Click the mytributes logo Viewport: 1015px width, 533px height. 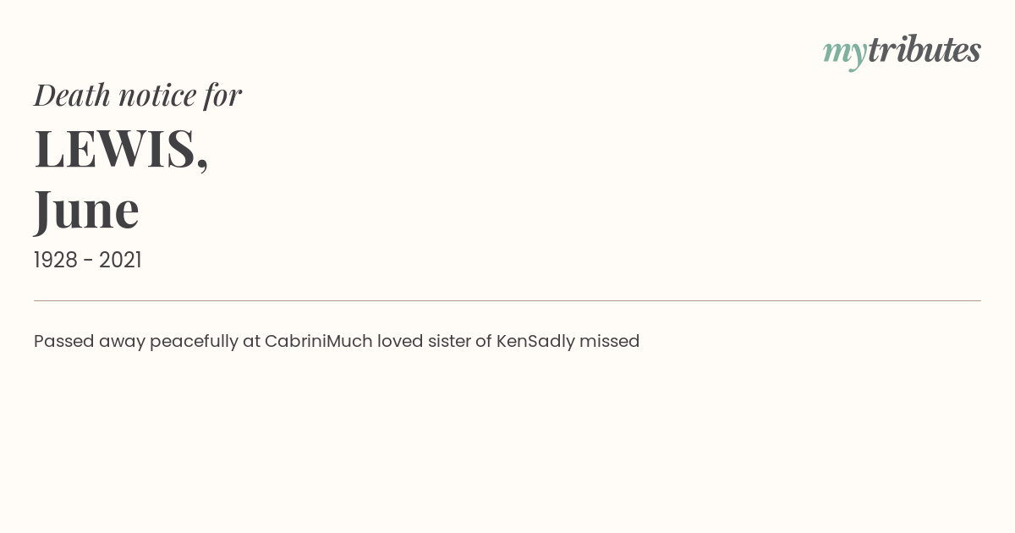tap(902, 52)
